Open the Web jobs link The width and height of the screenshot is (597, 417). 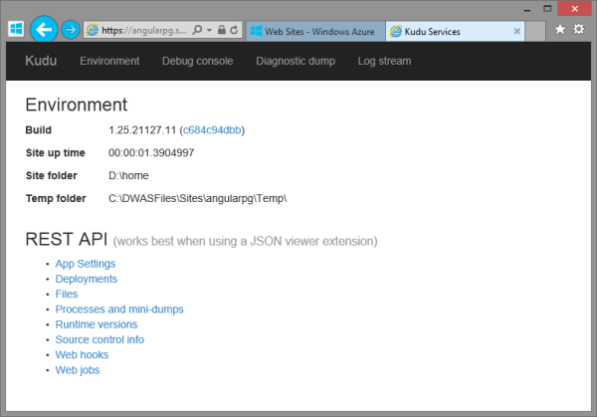click(78, 370)
